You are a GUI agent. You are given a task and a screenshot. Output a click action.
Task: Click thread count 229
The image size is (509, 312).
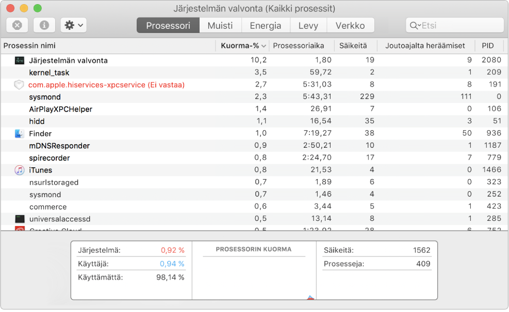(367, 97)
